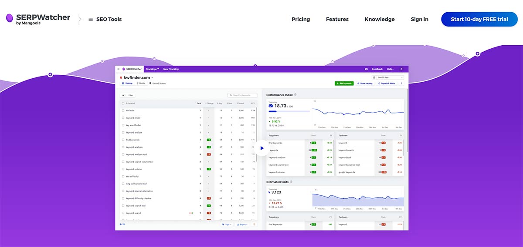Open the Pricing page
The height and width of the screenshot is (247, 523).
click(301, 19)
